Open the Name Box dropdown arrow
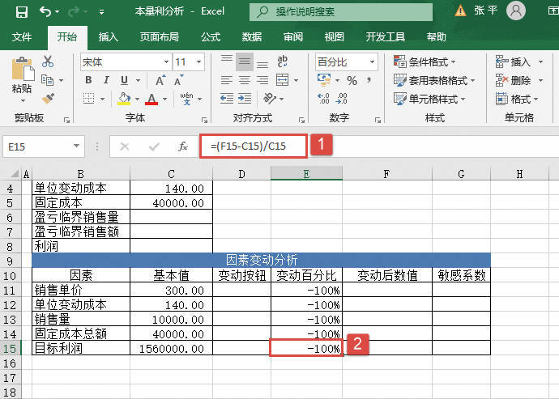Screen dimensions: 559x399 (76, 146)
